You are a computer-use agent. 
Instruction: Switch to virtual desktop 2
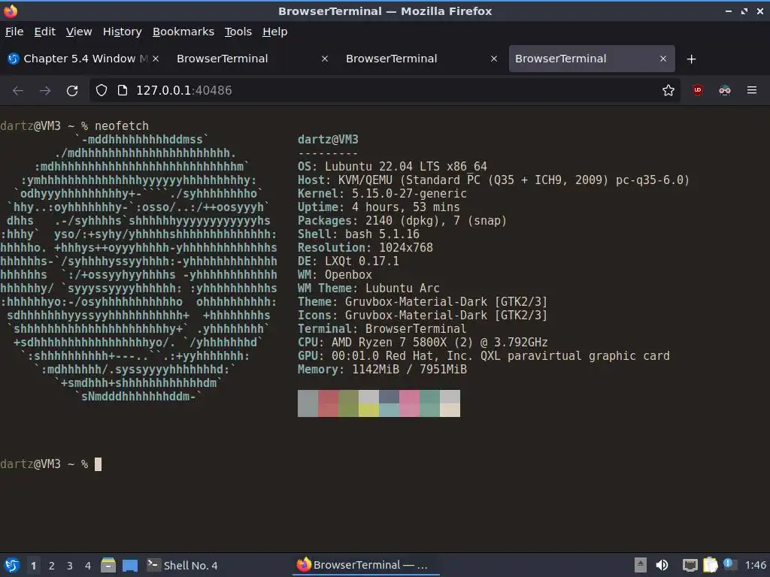click(x=52, y=566)
